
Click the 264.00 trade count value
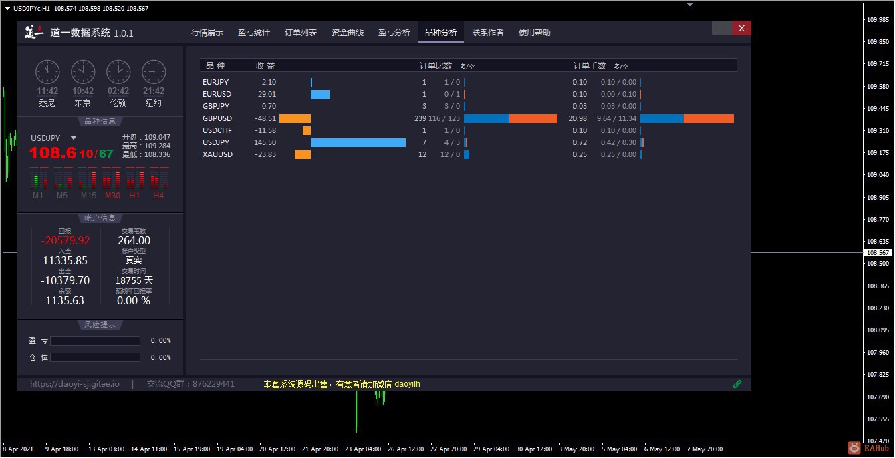tap(134, 240)
